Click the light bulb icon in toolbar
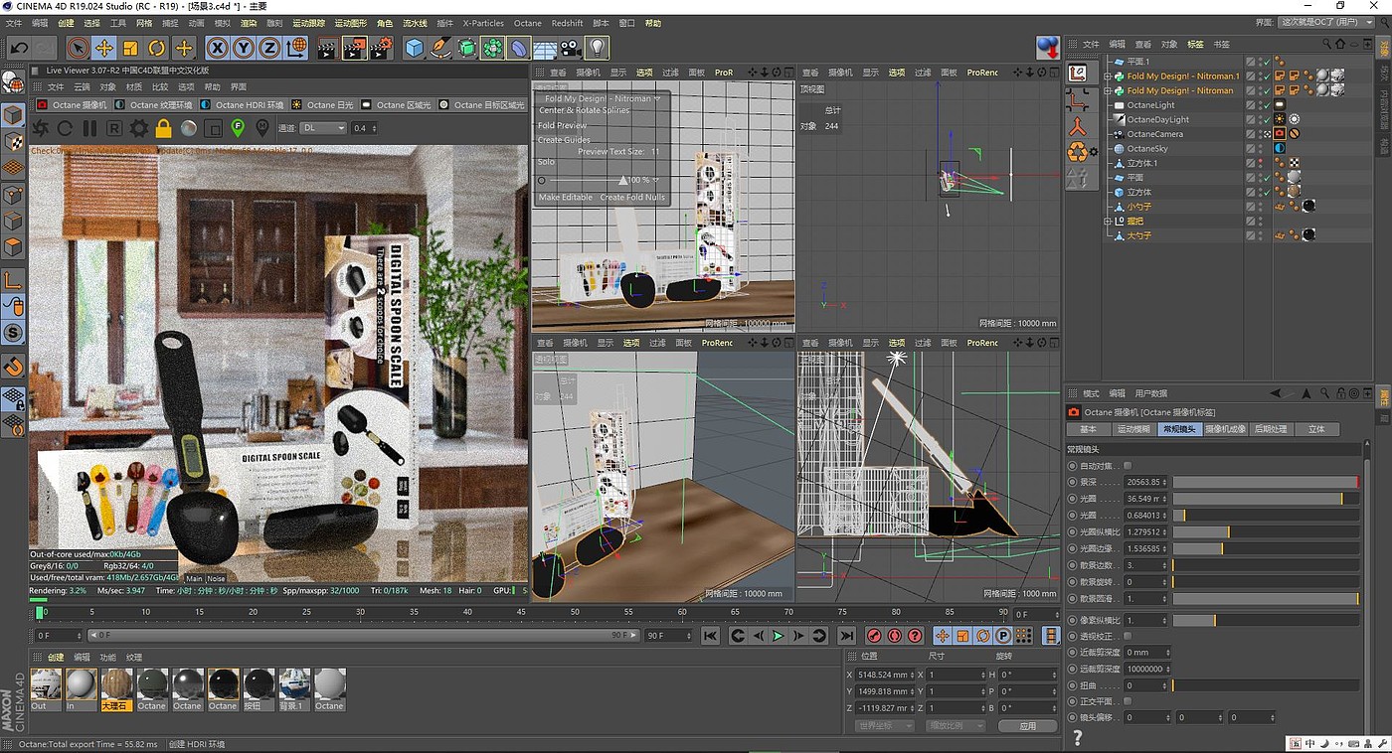This screenshot has width=1392, height=753. [x=596, y=48]
